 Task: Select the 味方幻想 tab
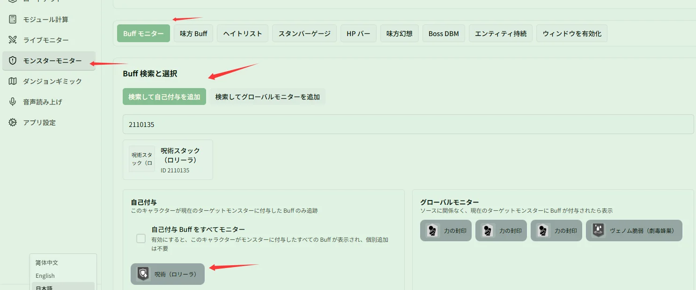point(400,34)
